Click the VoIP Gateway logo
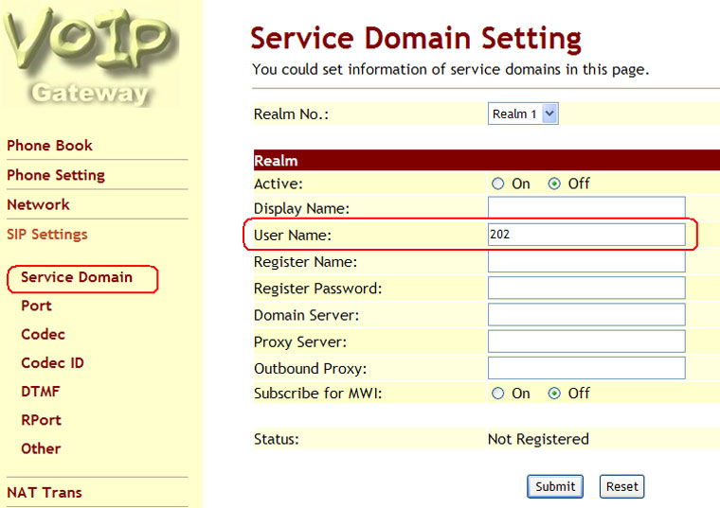Screen dimensions: 720x508 90,57
